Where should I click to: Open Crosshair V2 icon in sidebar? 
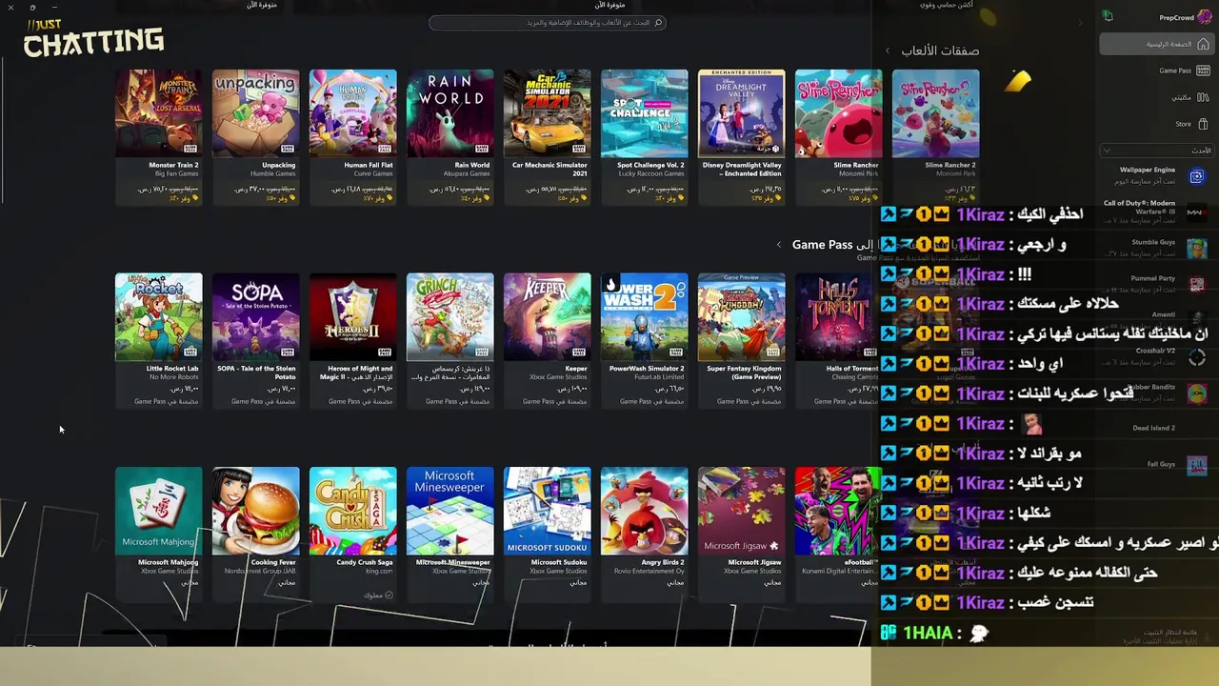tap(1197, 357)
